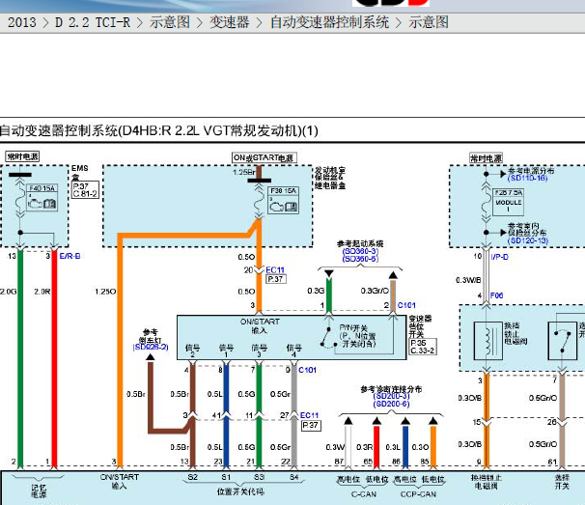Click the 0.3Gr/O wire label

[x=375, y=291]
